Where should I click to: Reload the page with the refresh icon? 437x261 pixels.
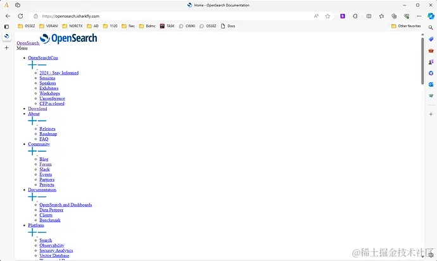tap(20, 16)
